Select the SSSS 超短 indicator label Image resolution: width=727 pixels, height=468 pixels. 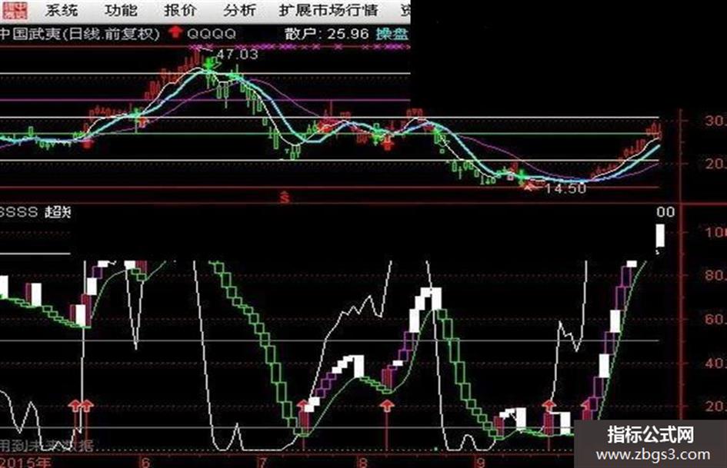pos(35,212)
